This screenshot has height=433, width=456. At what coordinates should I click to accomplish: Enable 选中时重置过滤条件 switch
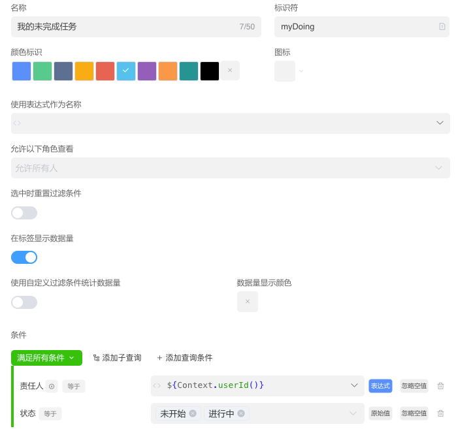click(24, 213)
